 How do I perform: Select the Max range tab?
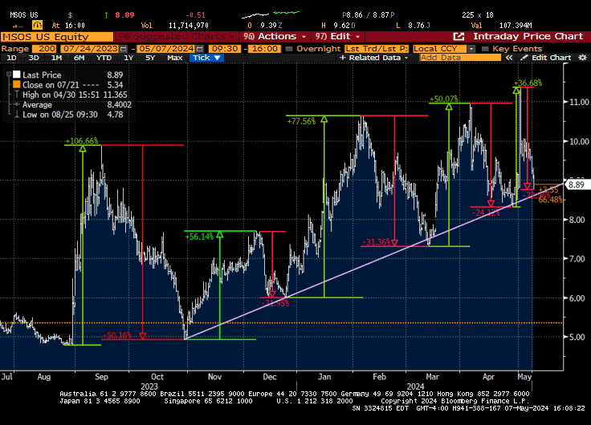coord(175,58)
